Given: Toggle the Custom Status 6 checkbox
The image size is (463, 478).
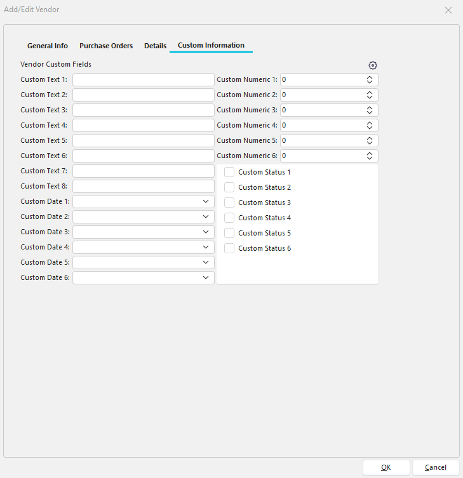Looking at the screenshot, I should (229, 248).
